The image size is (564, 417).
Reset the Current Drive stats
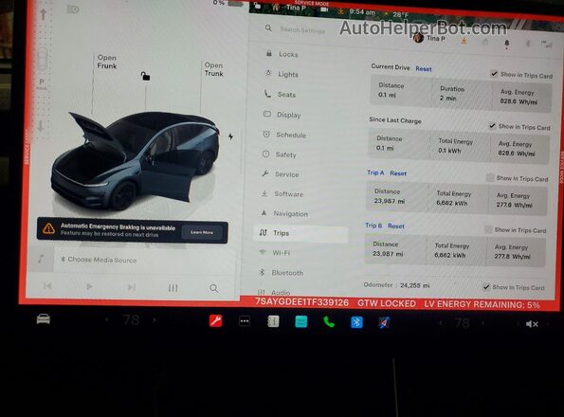pos(424,69)
